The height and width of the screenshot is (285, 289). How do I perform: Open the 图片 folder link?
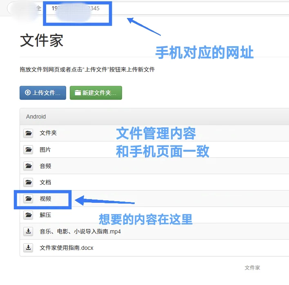(45, 150)
